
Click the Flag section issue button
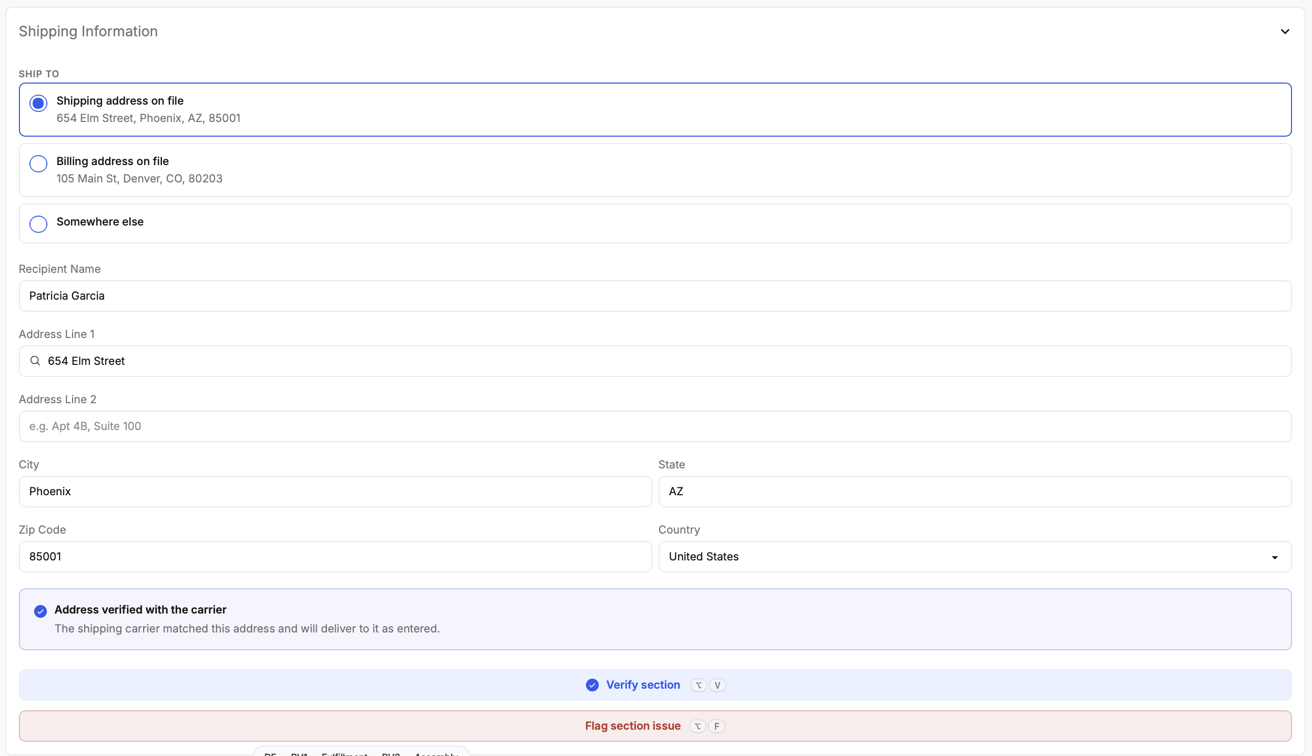pyautogui.click(x=655, y=726)
